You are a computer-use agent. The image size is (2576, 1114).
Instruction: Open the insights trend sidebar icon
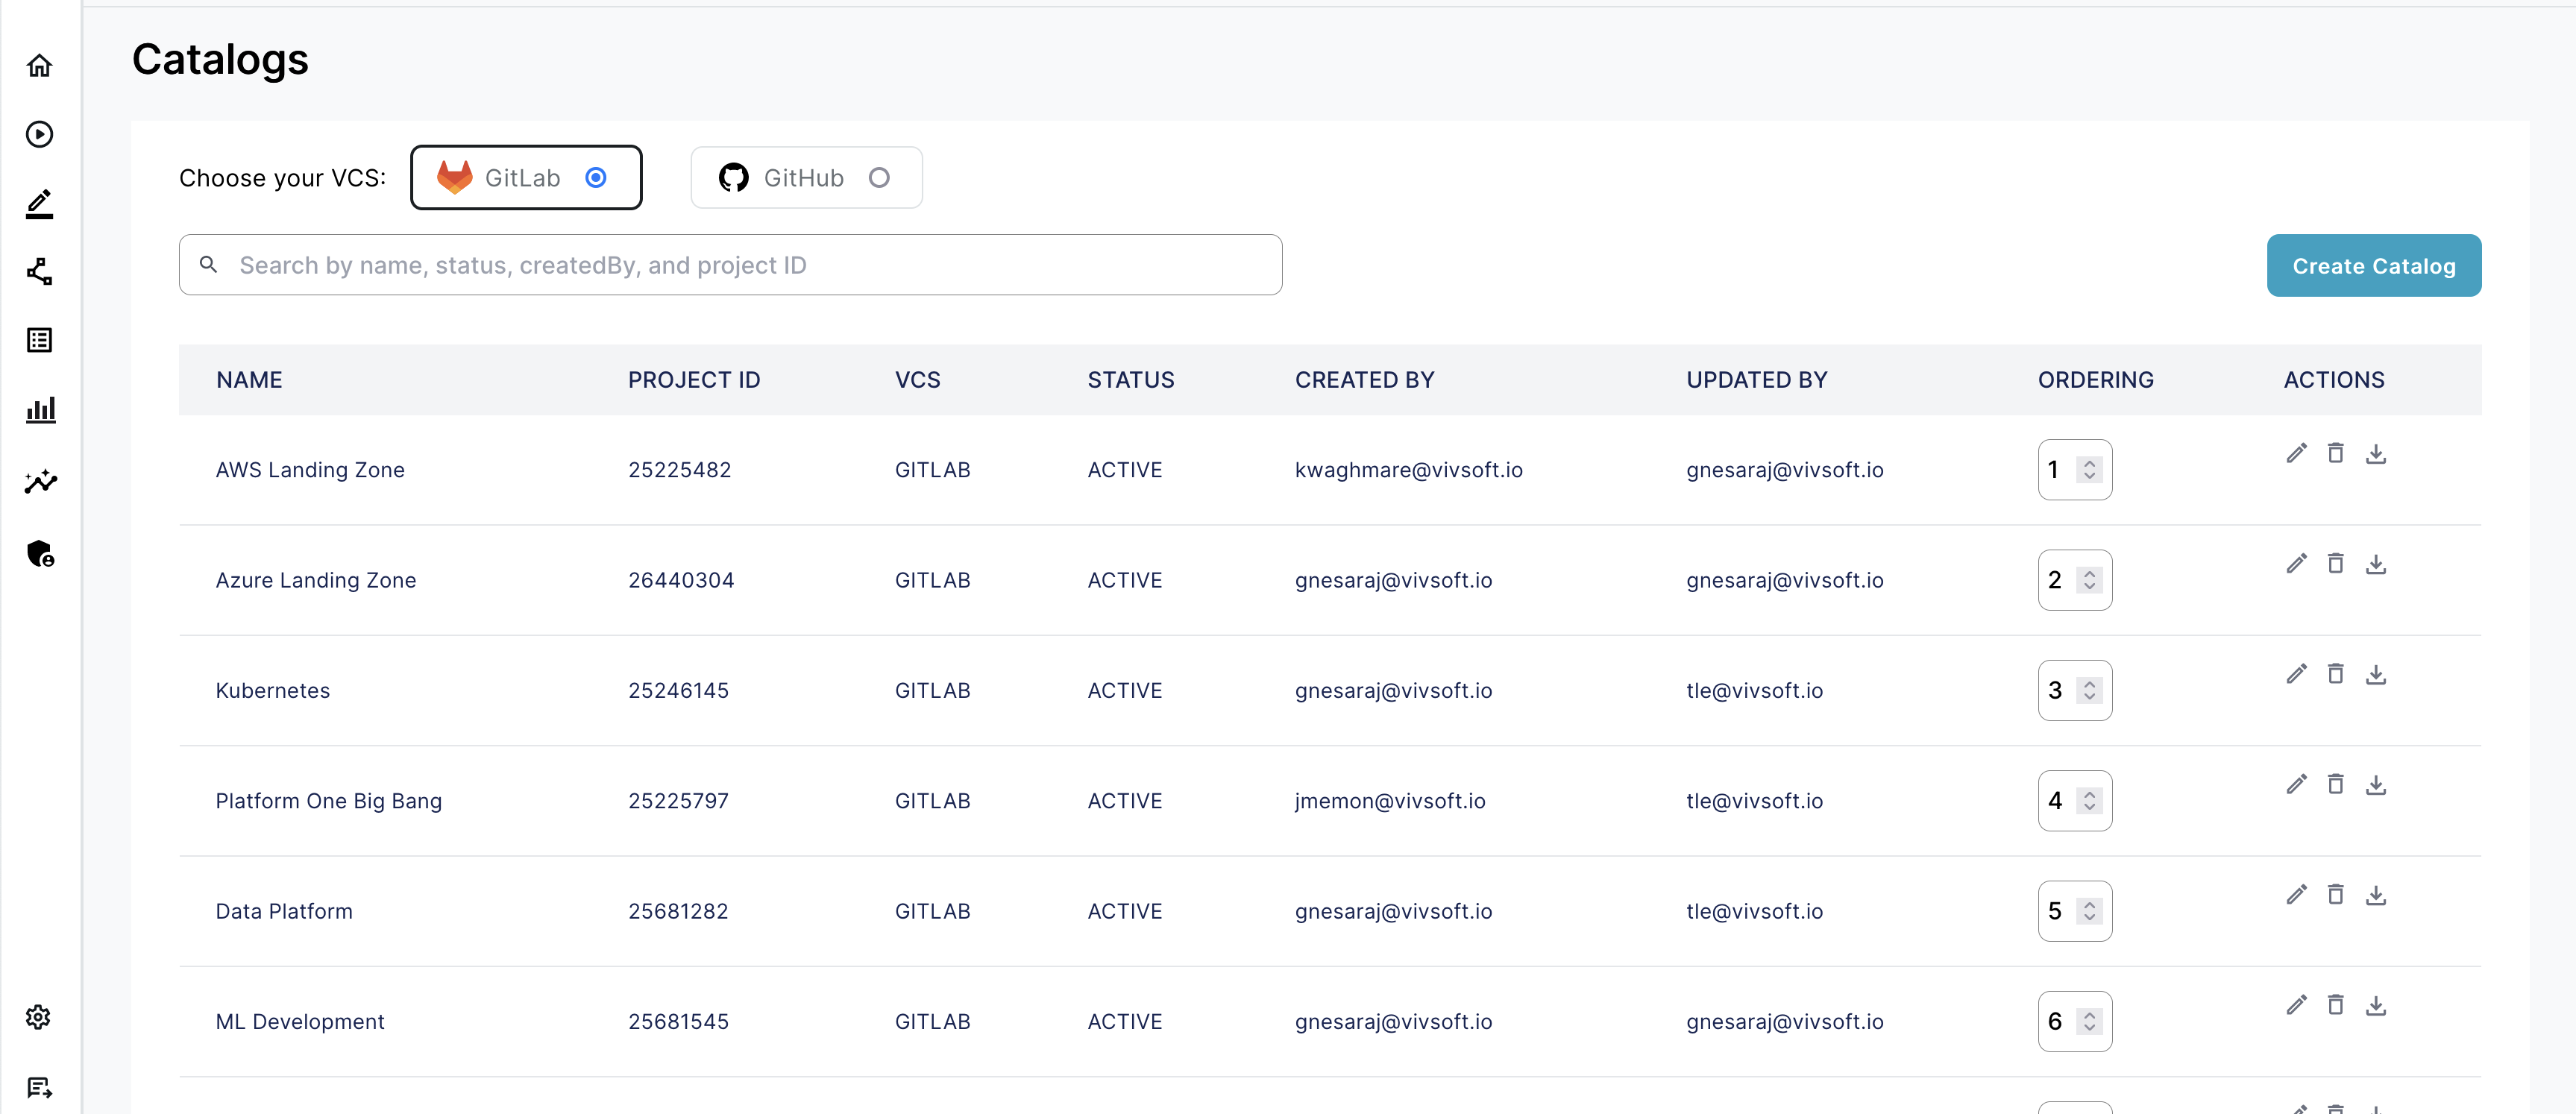40,482
